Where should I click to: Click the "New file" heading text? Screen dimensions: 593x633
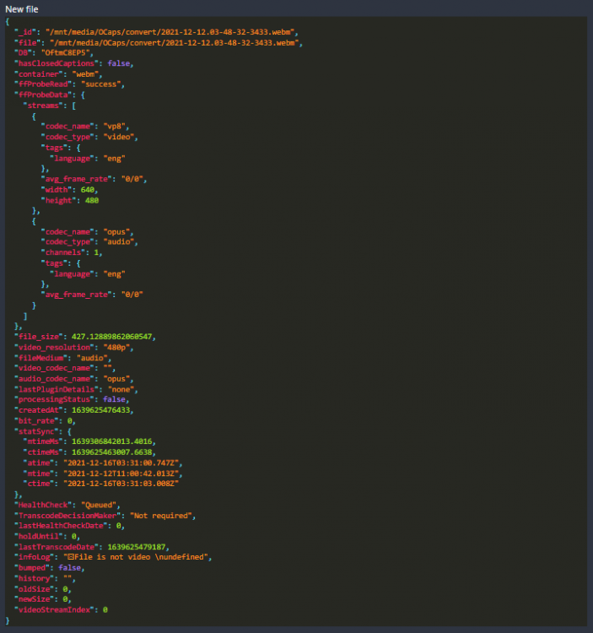22,9
